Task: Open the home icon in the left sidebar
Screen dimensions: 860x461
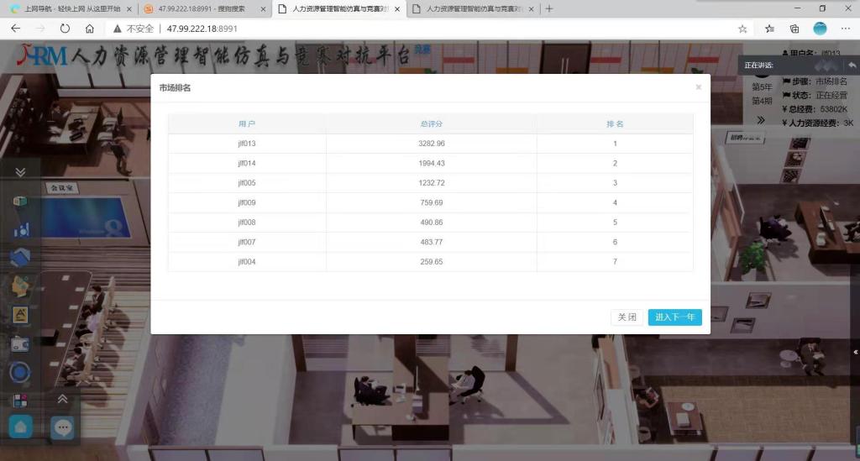Action: (22, 427)
